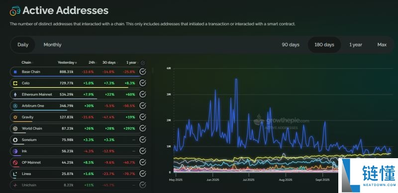
Task: Click Ethereum Mainnet value 534.29k
Action: pyautogui.click(x=67, y=95)
